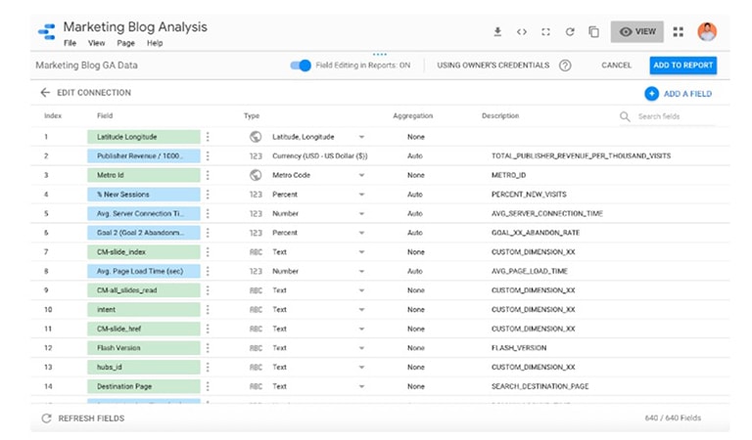Click the back arrow beside Edit Connection
This screenshot has width=752, height=440.
[45, 93]
